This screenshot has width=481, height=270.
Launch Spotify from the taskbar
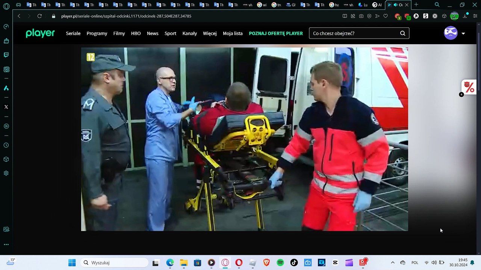click(x=280, y=263)
